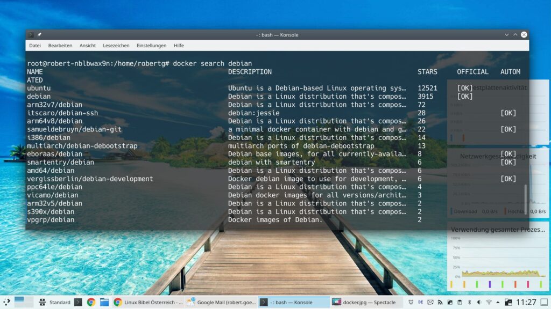Viewport: 551px width, 309px height.
Task: Open the RSS feed tray icon
Action: [440, 302]
